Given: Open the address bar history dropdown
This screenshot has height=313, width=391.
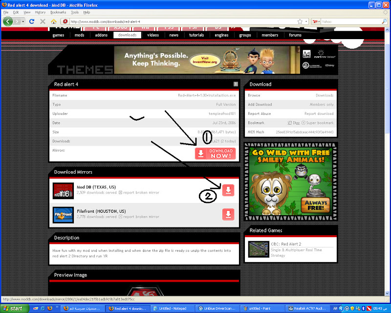Looking at the screenshot, I should 306,22.
